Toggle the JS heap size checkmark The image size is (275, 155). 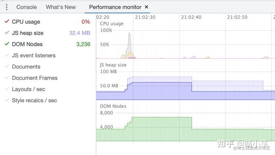(7, 33)
